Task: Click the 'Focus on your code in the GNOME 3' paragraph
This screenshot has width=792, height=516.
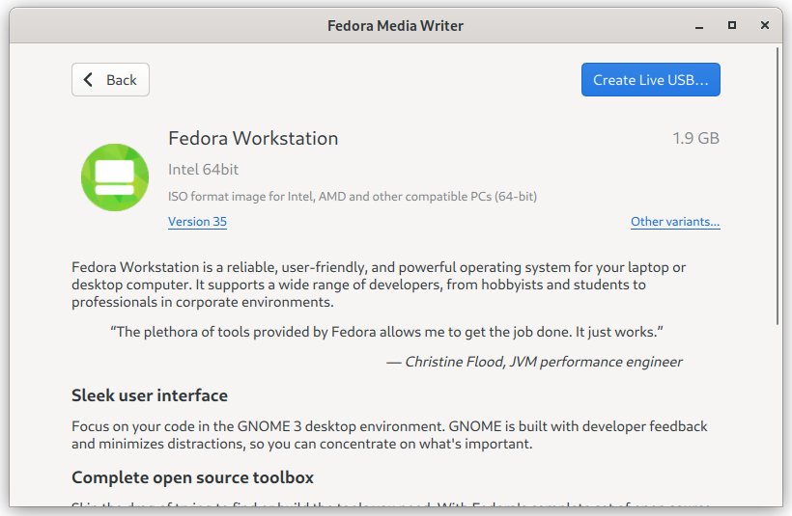Action: [x=389, y=435]
